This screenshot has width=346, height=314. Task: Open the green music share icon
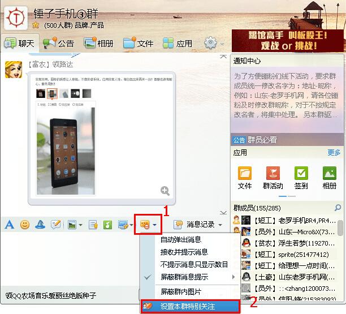click(x=107, y=225)
